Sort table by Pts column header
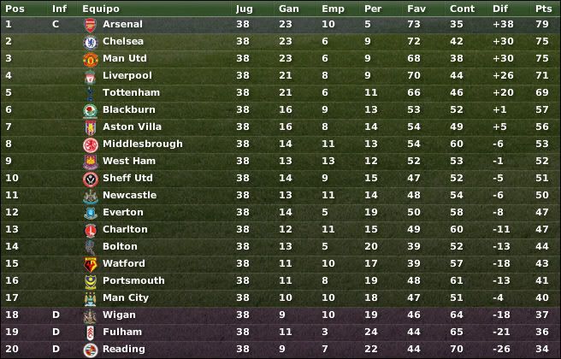The height and width of the screenshot is (359, 561). (x=543, y=9)
